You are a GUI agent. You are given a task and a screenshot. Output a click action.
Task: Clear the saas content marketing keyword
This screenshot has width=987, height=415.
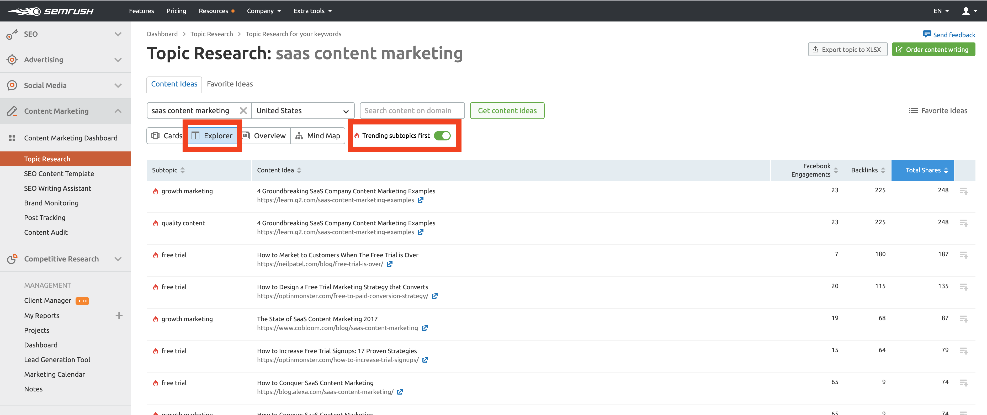[243, 111]
